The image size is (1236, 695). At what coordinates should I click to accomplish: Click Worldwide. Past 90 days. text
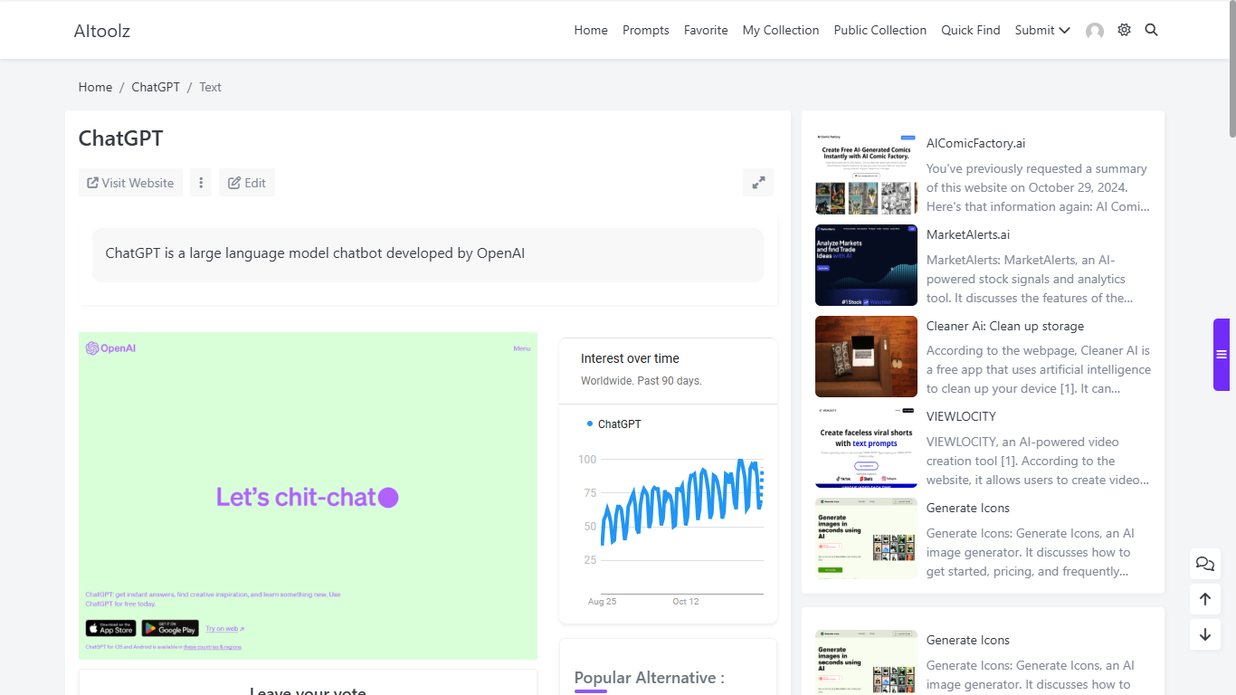(642, 381)
